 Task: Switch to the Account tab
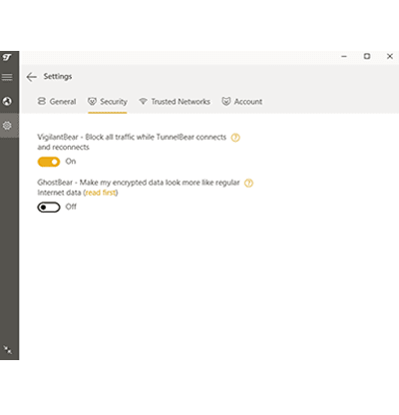(242, 102)
